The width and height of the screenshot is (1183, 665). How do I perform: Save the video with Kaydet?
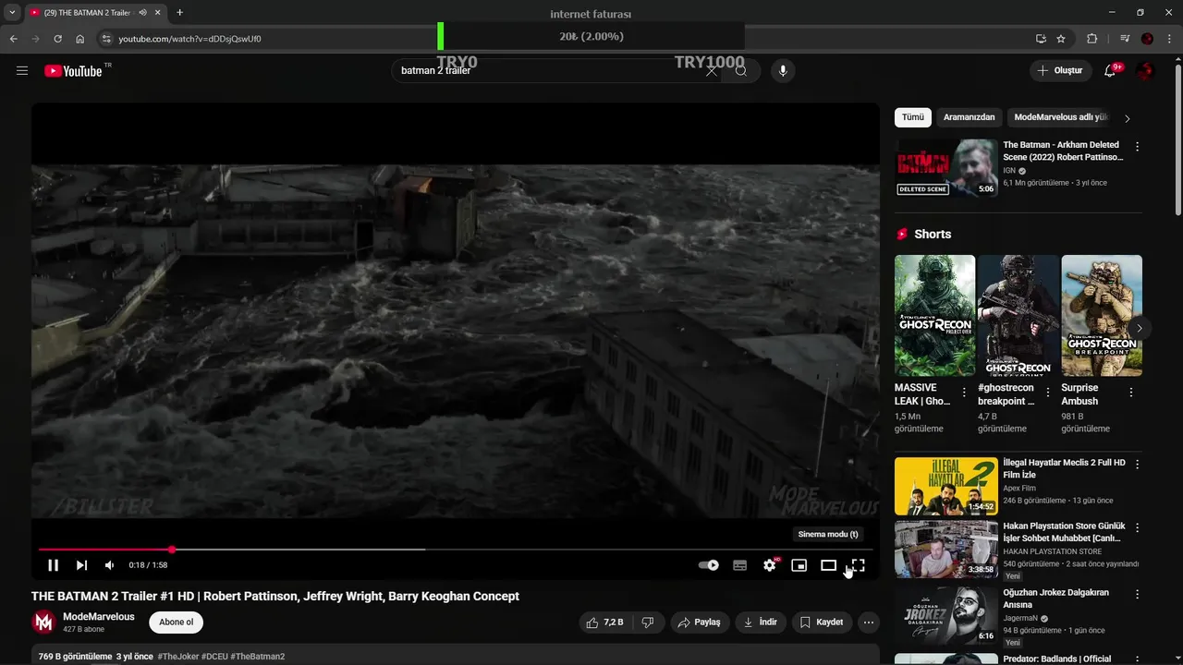(x=822, y=623)
